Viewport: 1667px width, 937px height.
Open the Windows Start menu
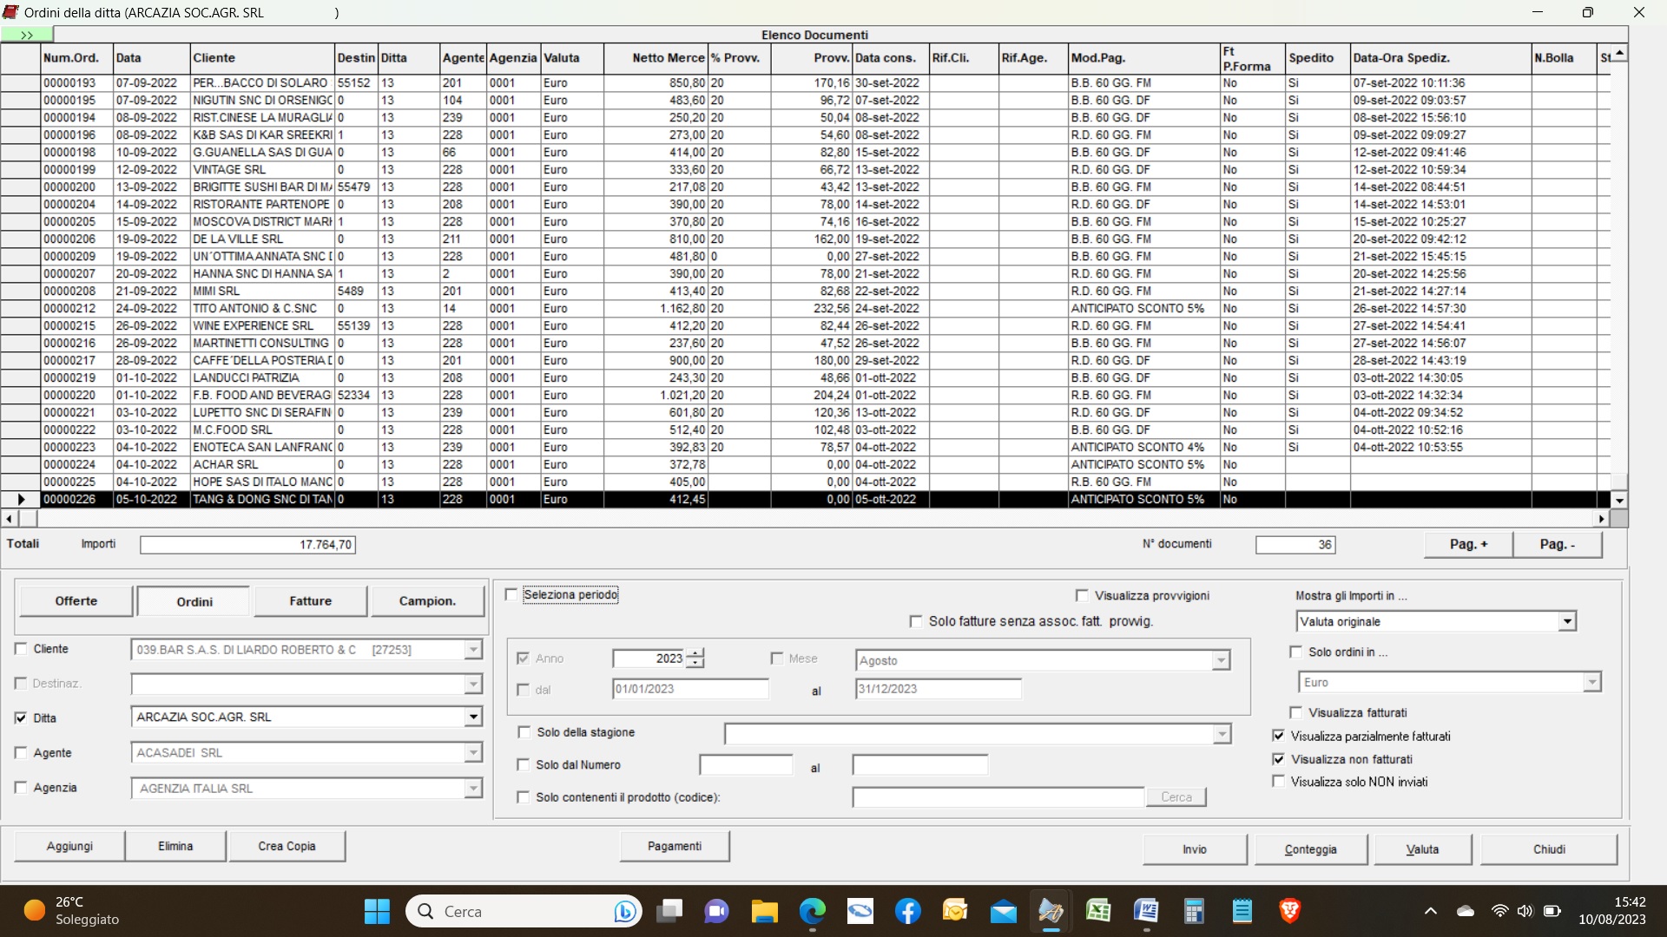click(377, 911)
